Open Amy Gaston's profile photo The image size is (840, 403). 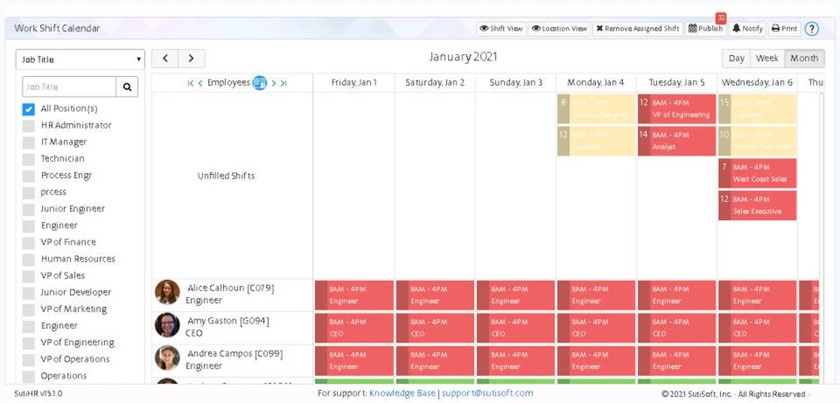click(167, 325)
